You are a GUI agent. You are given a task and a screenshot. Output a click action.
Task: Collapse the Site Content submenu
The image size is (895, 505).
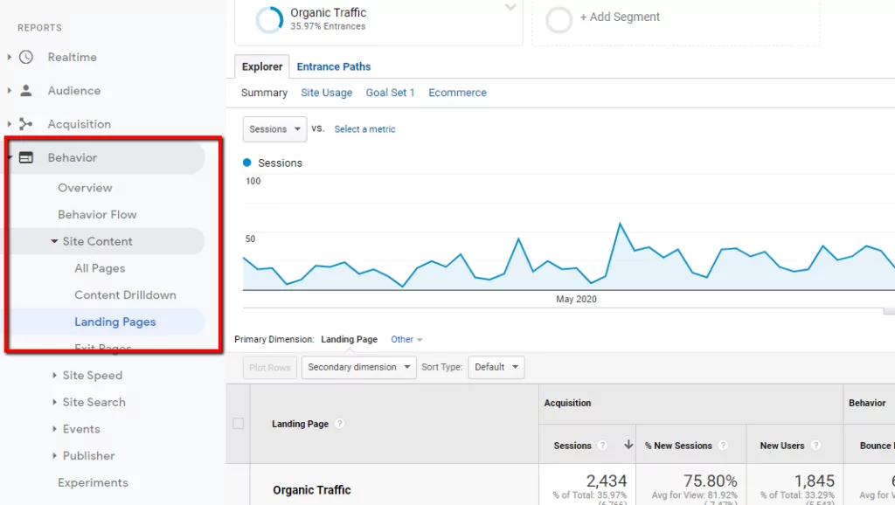(x=54, y=241)
